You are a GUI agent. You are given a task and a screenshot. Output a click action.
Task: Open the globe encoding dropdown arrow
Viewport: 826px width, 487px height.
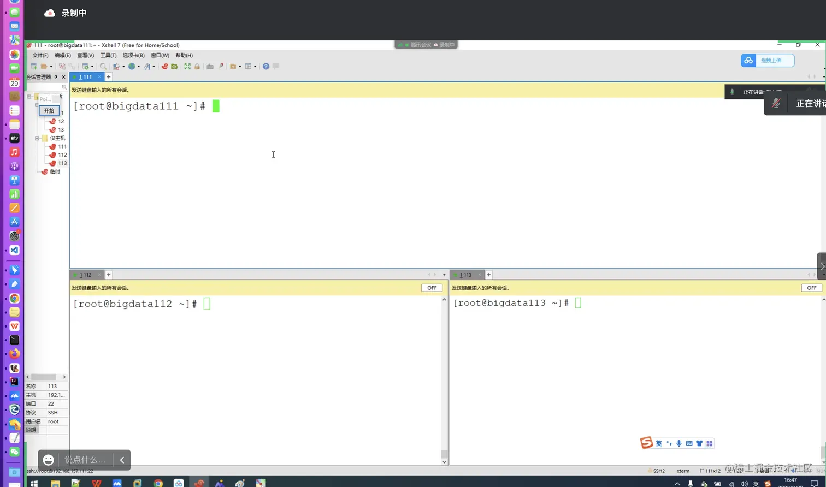point(139,67)
